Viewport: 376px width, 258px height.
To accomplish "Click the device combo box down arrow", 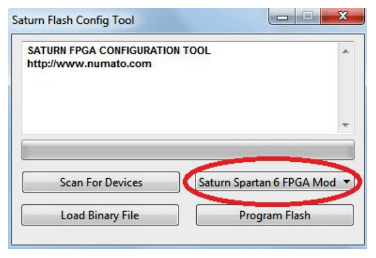I will point(347,182).
